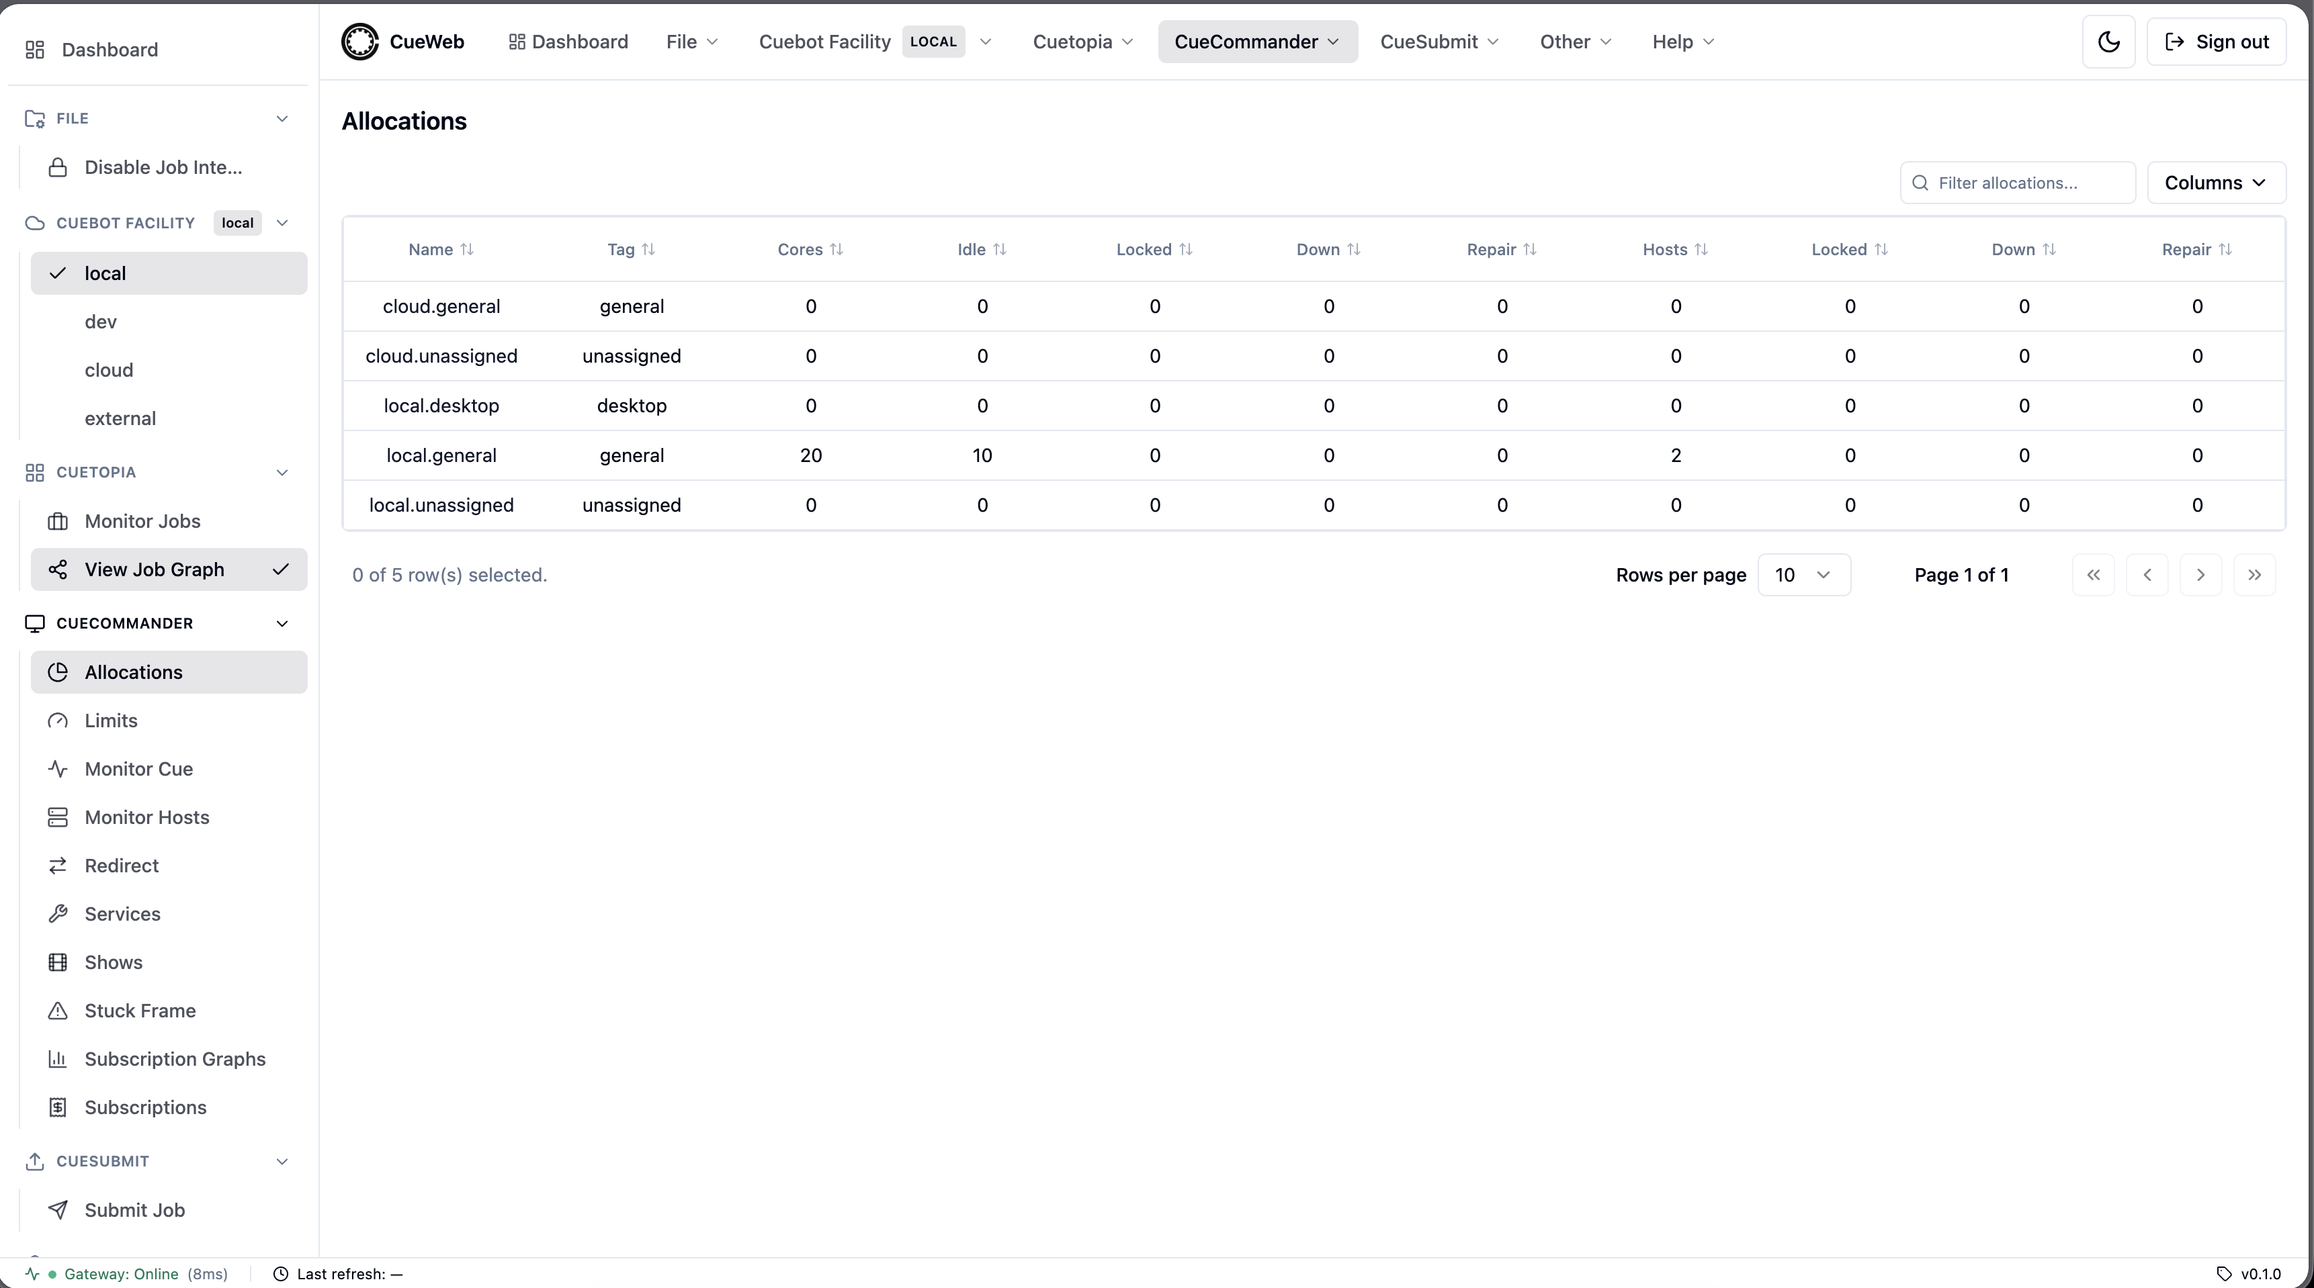Toggle dark mode with the moon icon
This screenshot has width=2314, height=1288.
2108,42
